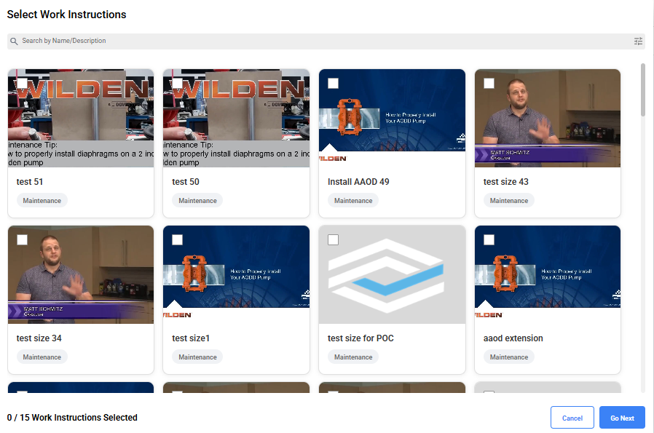
Task: Click the Maintenance tag on test 50
Action: pos(197,201)
